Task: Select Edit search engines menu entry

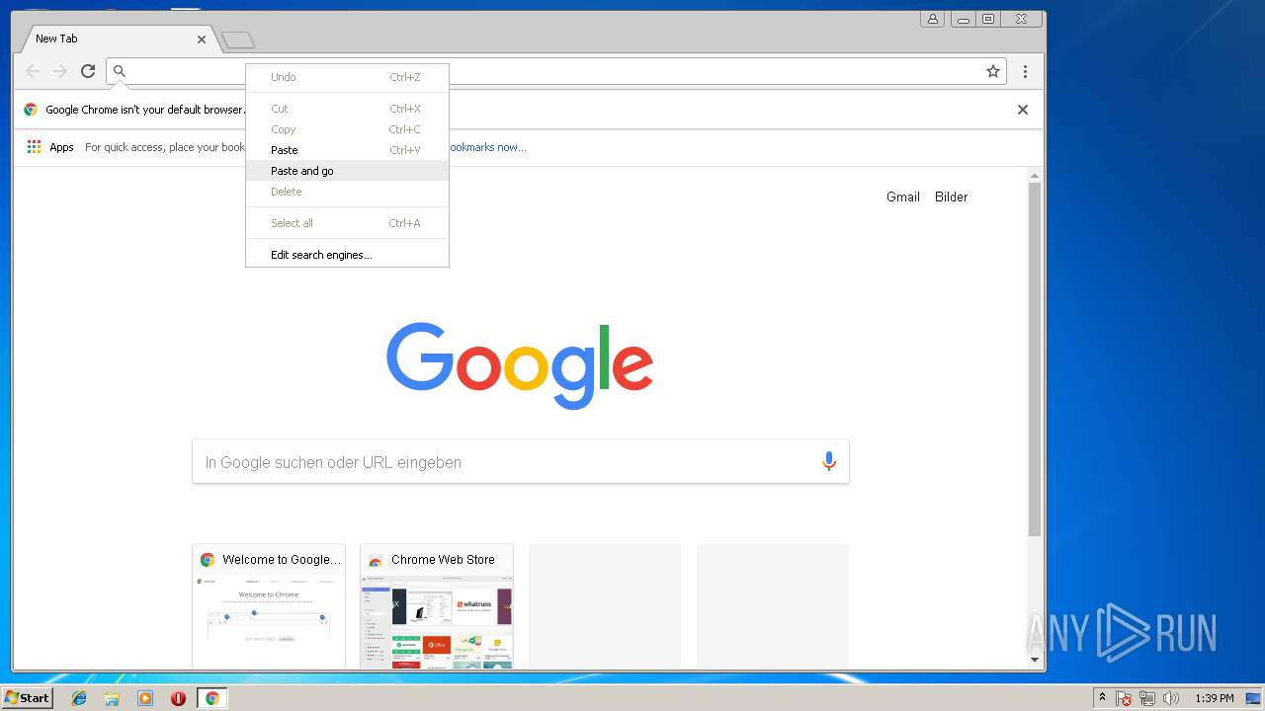Action: pos(347,255)
